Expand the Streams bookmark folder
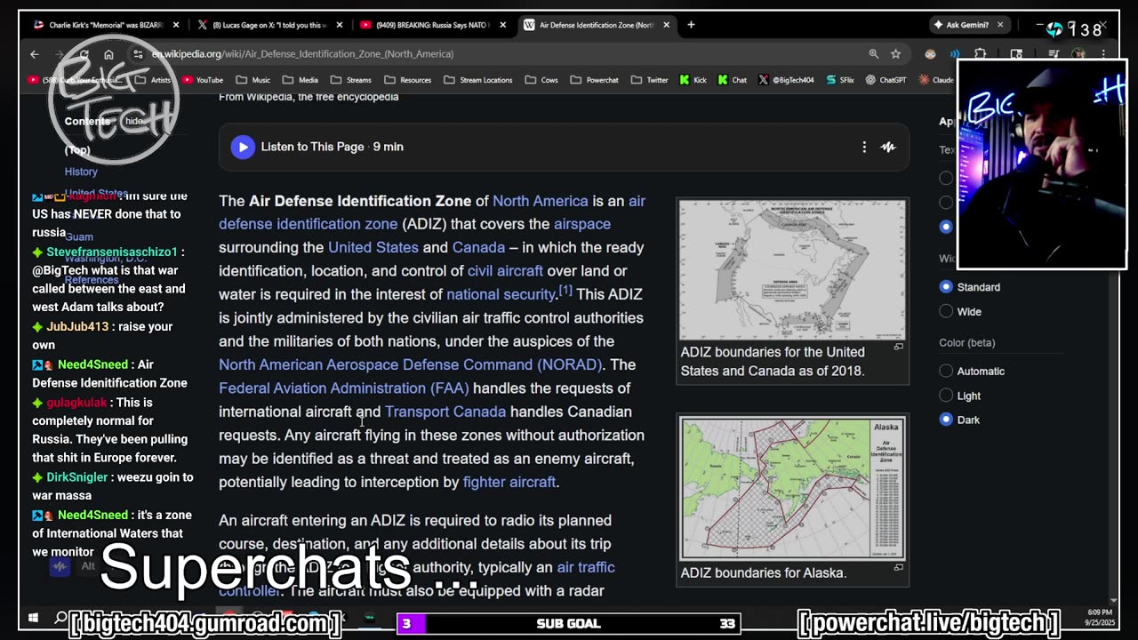Image resolution: width=1138 pixels, height=640 pixels. point(351,80)
